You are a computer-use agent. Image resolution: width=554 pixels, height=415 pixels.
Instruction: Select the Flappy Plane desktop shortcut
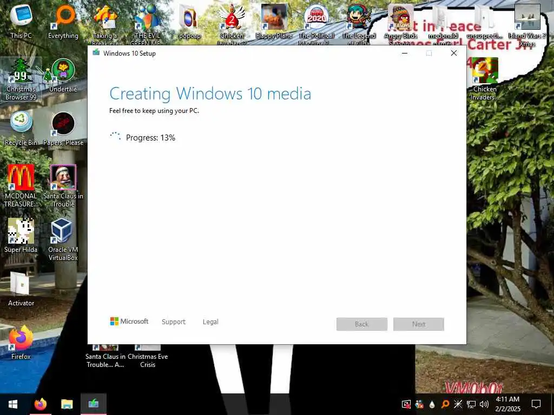tap(274, 21)
